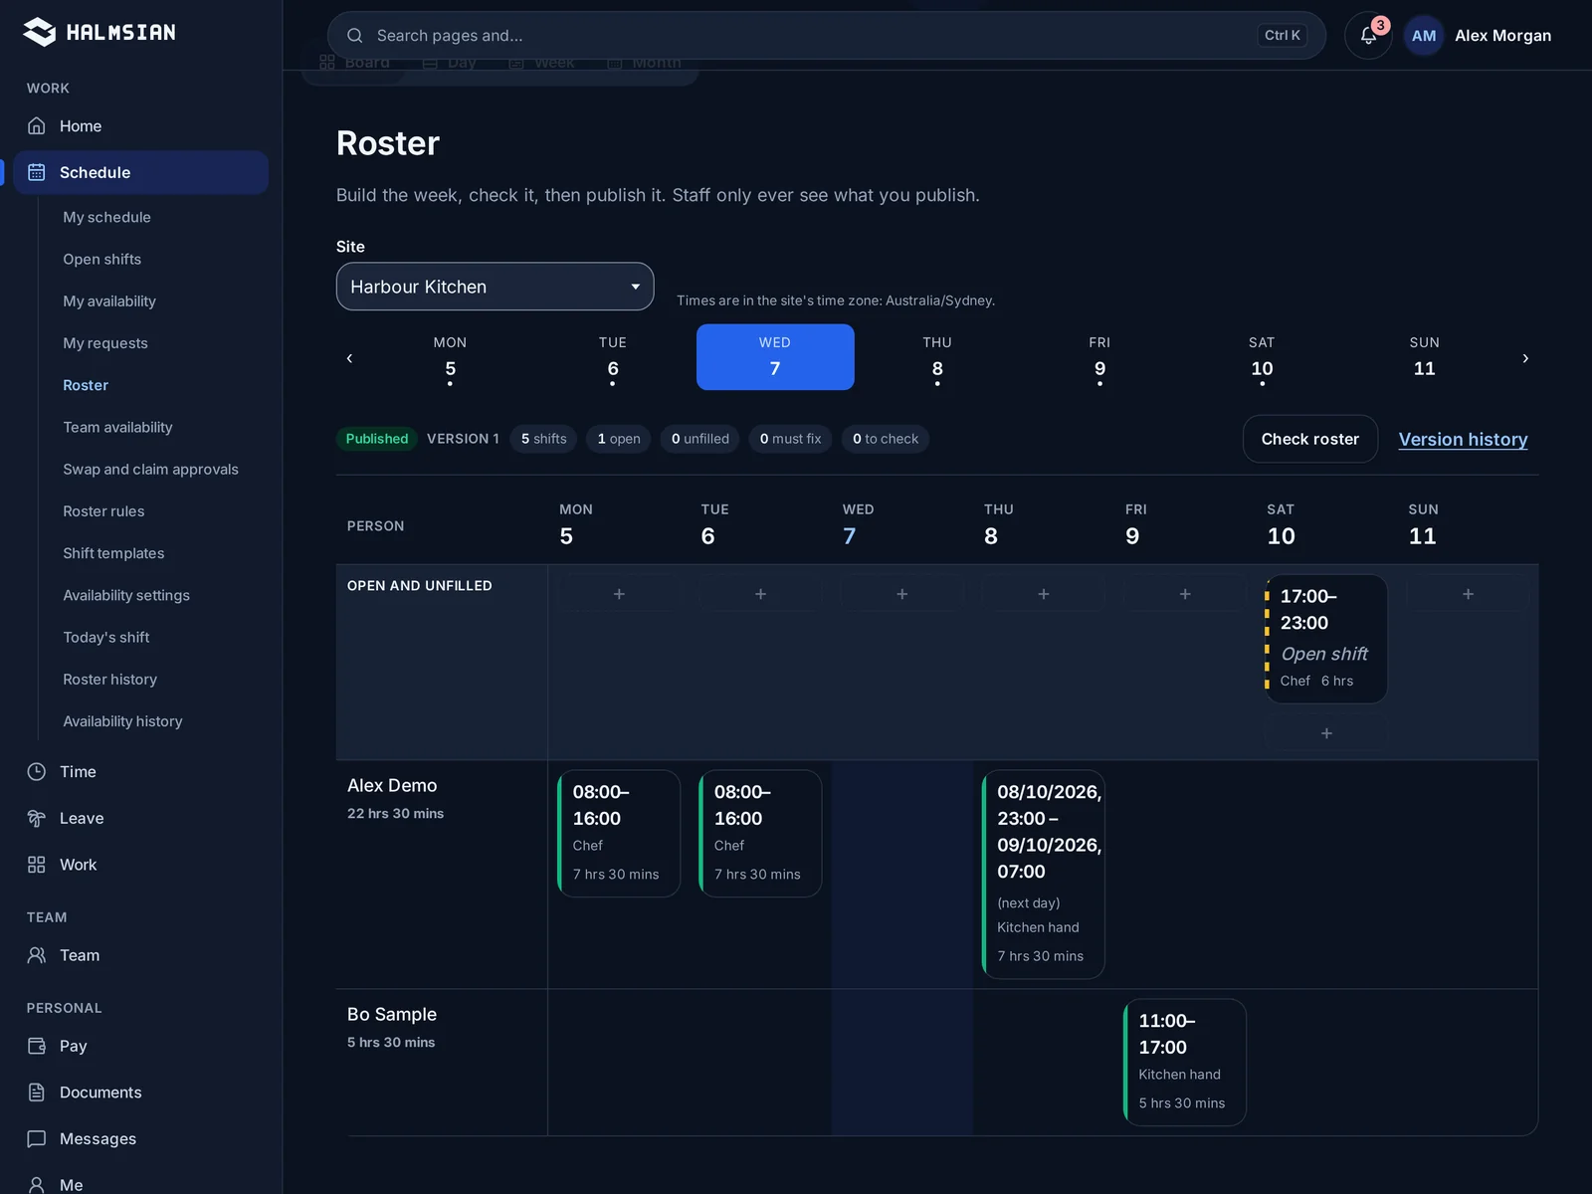Open the Version history link
The width and height of the screenshot is (1592, 1194).
coord(1463,439)
